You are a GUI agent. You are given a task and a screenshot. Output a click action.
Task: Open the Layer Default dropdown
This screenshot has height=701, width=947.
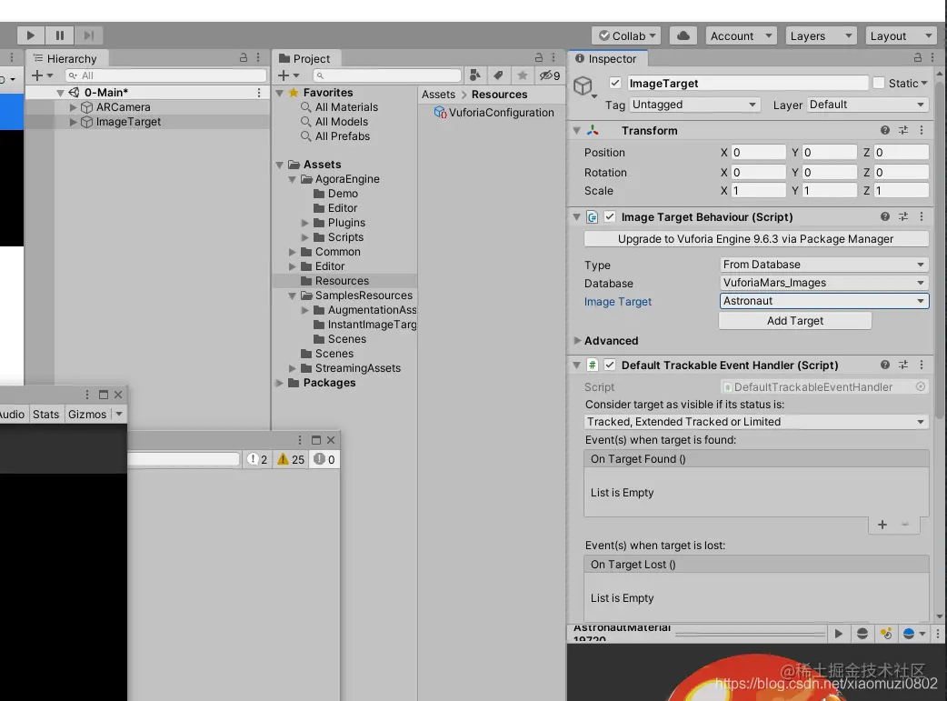click(x=867, y=105)
